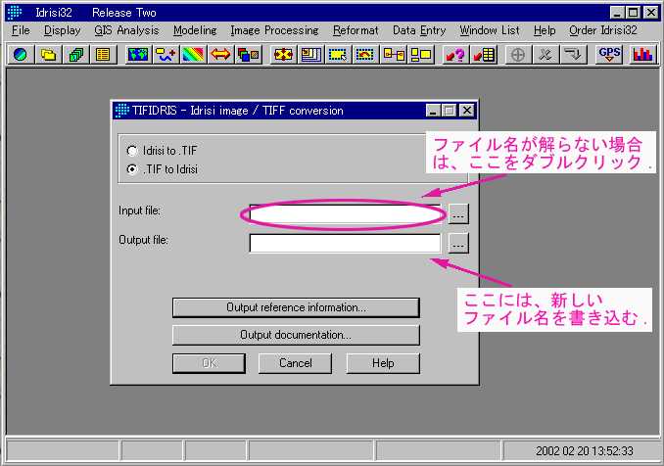
Task: Open the Window List menu
Action: [x=490, y=30]
